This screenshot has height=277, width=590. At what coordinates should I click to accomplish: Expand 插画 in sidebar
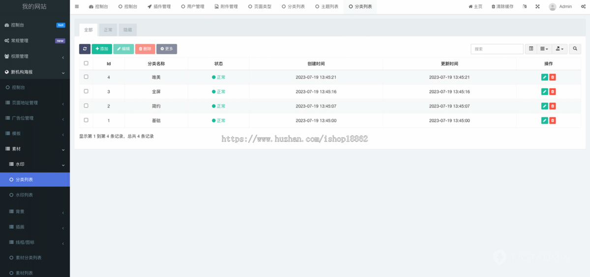tap(35, 226)
